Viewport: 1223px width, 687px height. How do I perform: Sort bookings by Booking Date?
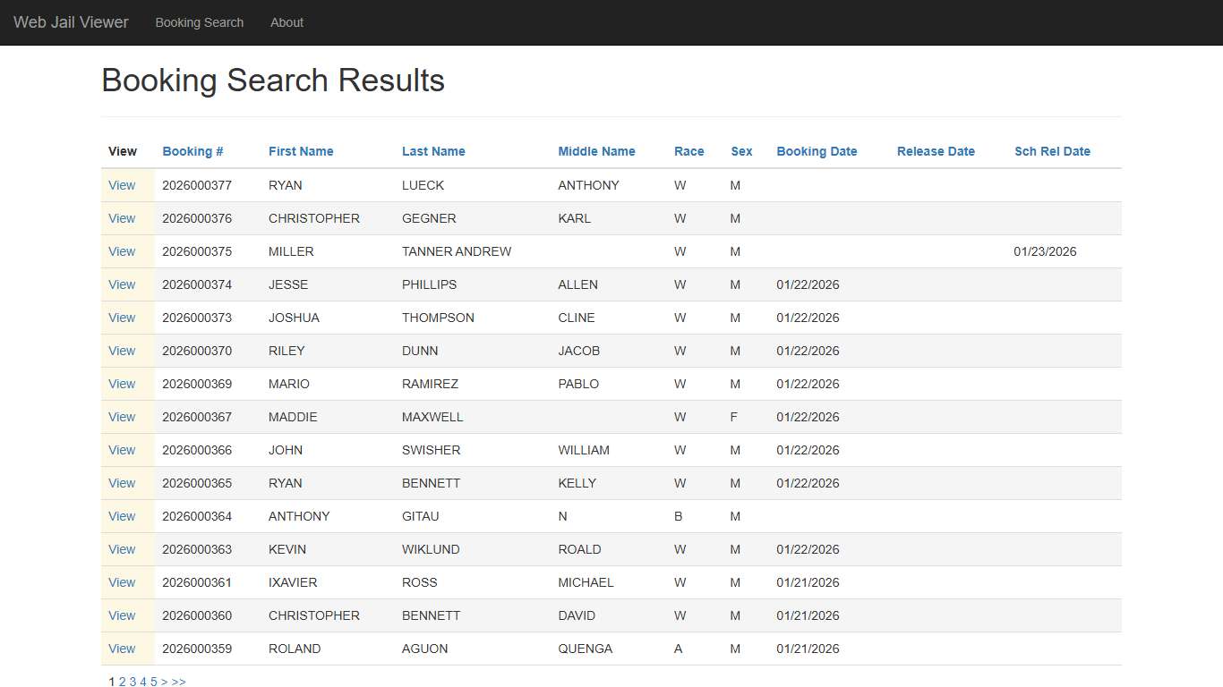coord(817,151)
